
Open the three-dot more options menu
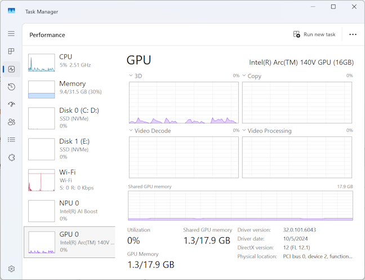[353, 34]
